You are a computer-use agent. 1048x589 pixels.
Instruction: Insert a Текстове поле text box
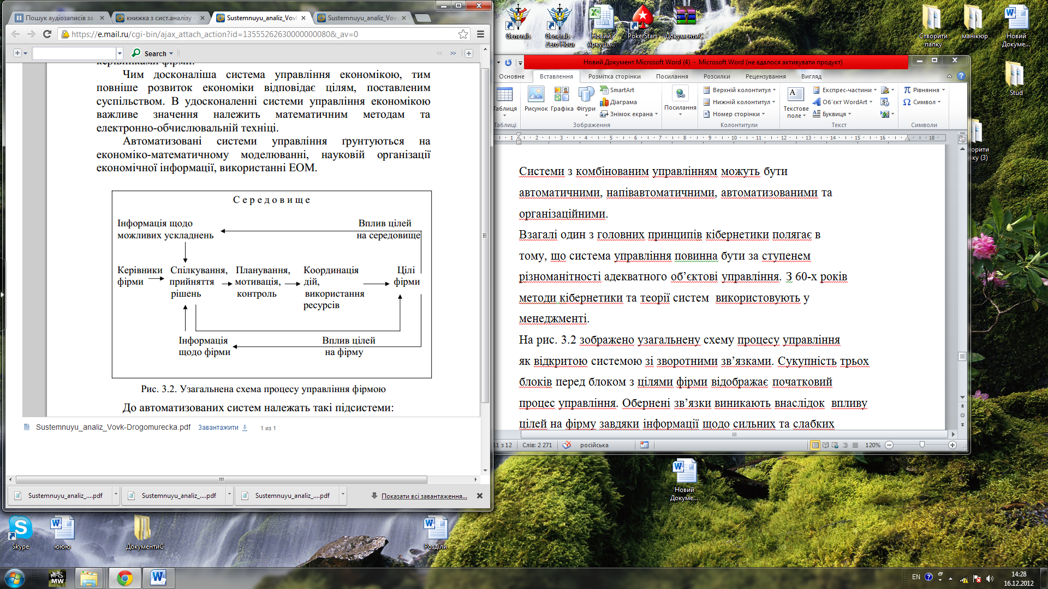[796, 102]
